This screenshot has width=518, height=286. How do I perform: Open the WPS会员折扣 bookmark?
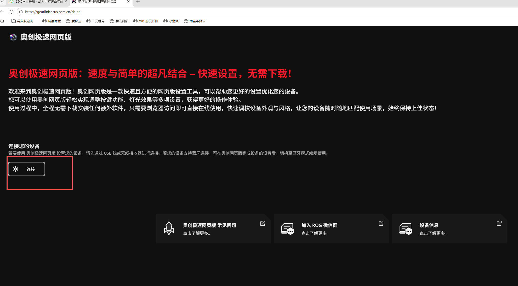(x=146, y=21)
